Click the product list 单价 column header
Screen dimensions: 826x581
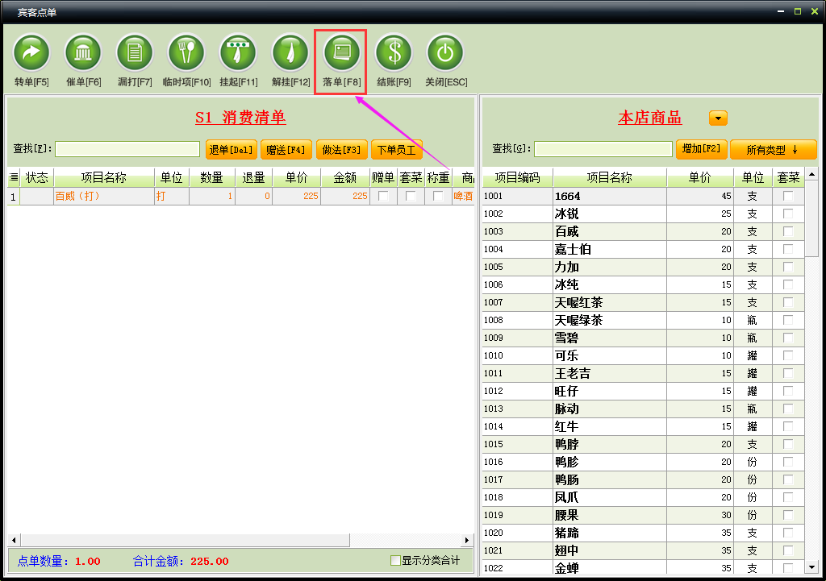700,177
